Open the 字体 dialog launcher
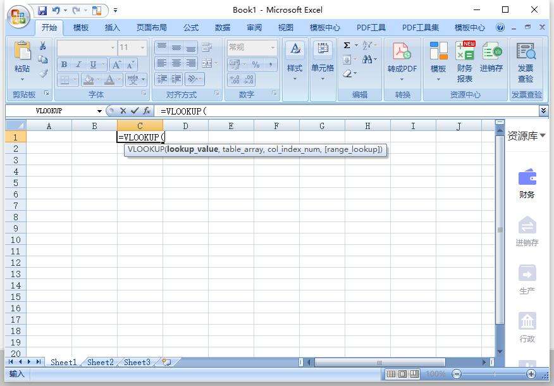Image resolution: width=554 pixels, height=386 pixels. (144, 93)
